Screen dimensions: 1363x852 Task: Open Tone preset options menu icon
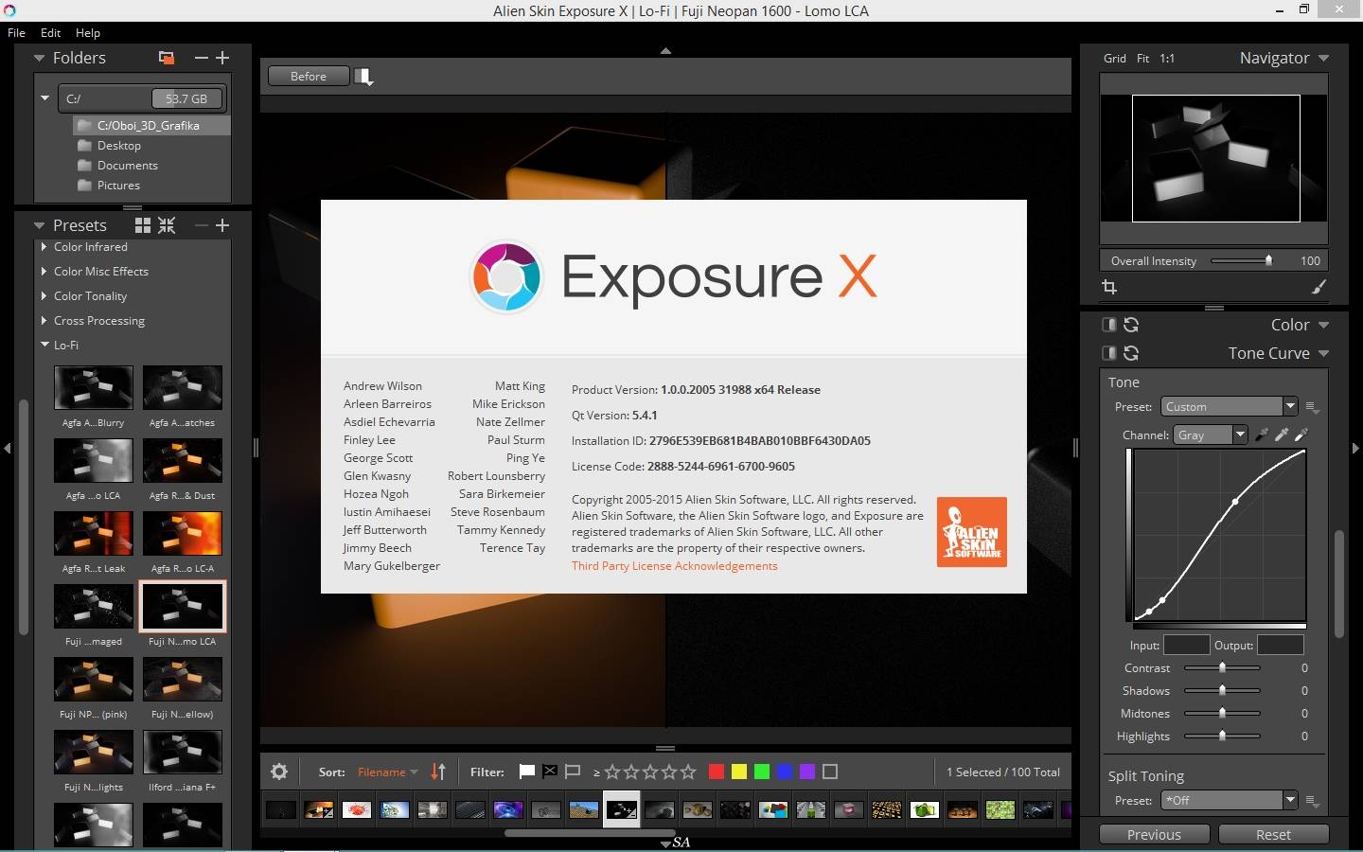(1313, 407)
